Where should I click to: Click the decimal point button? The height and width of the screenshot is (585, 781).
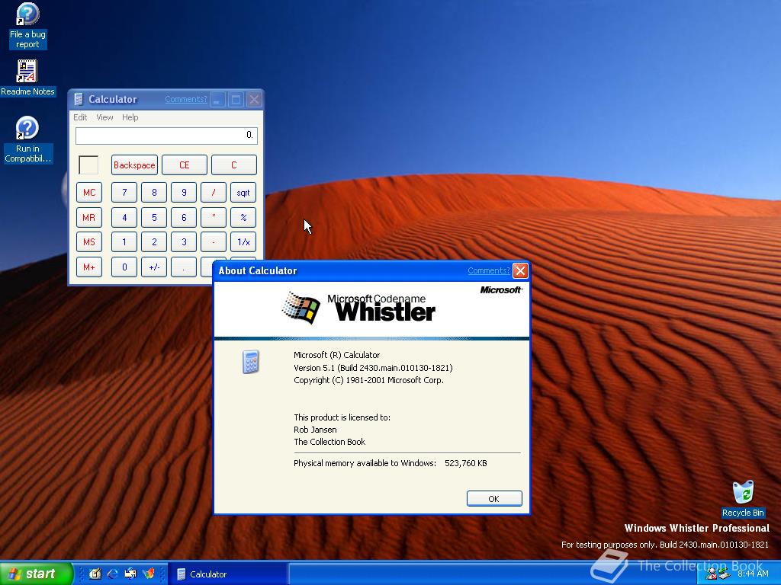tap(184, 267)
